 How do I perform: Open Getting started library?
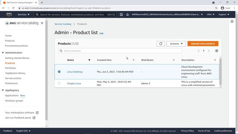pyautogui.click(x=17, y=58)
